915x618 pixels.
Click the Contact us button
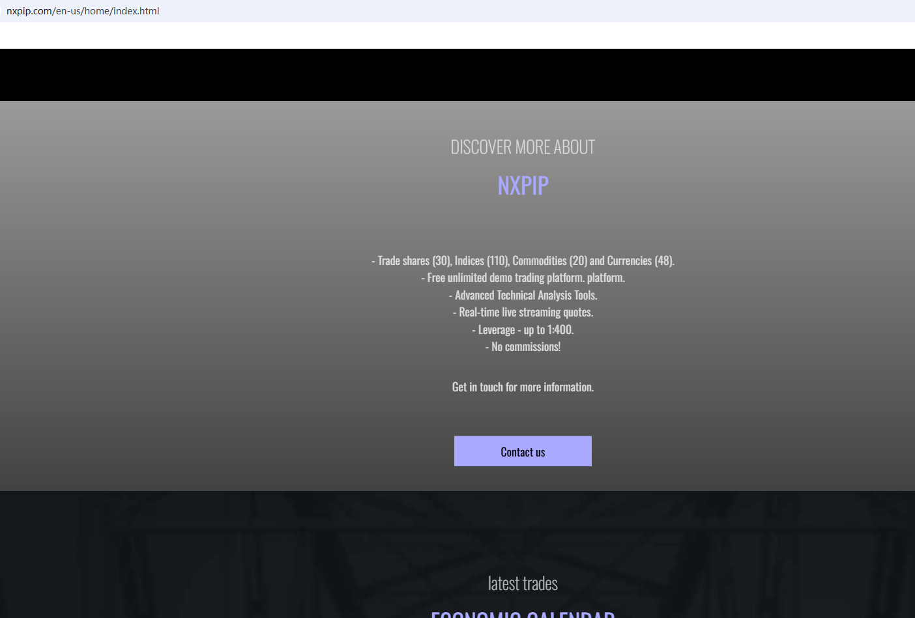523,451
